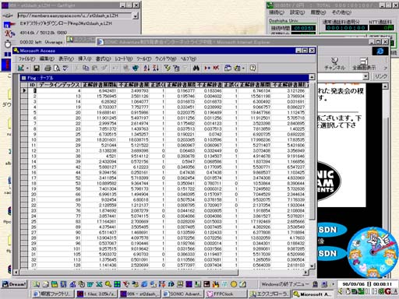399x299 pixels.
Task: Open the 編集(E) menu in Access
Action: click(47, 59)
